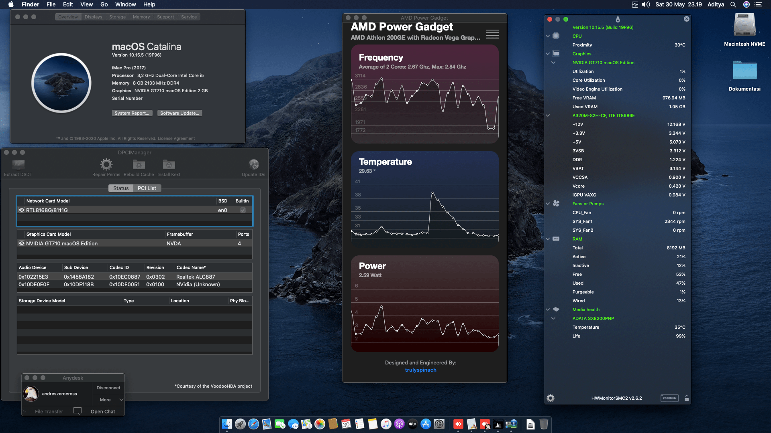771x433 pixels.
Task: Collapse the CPU section in HWMonitorSMC2
Action: [x=548, y=36]
